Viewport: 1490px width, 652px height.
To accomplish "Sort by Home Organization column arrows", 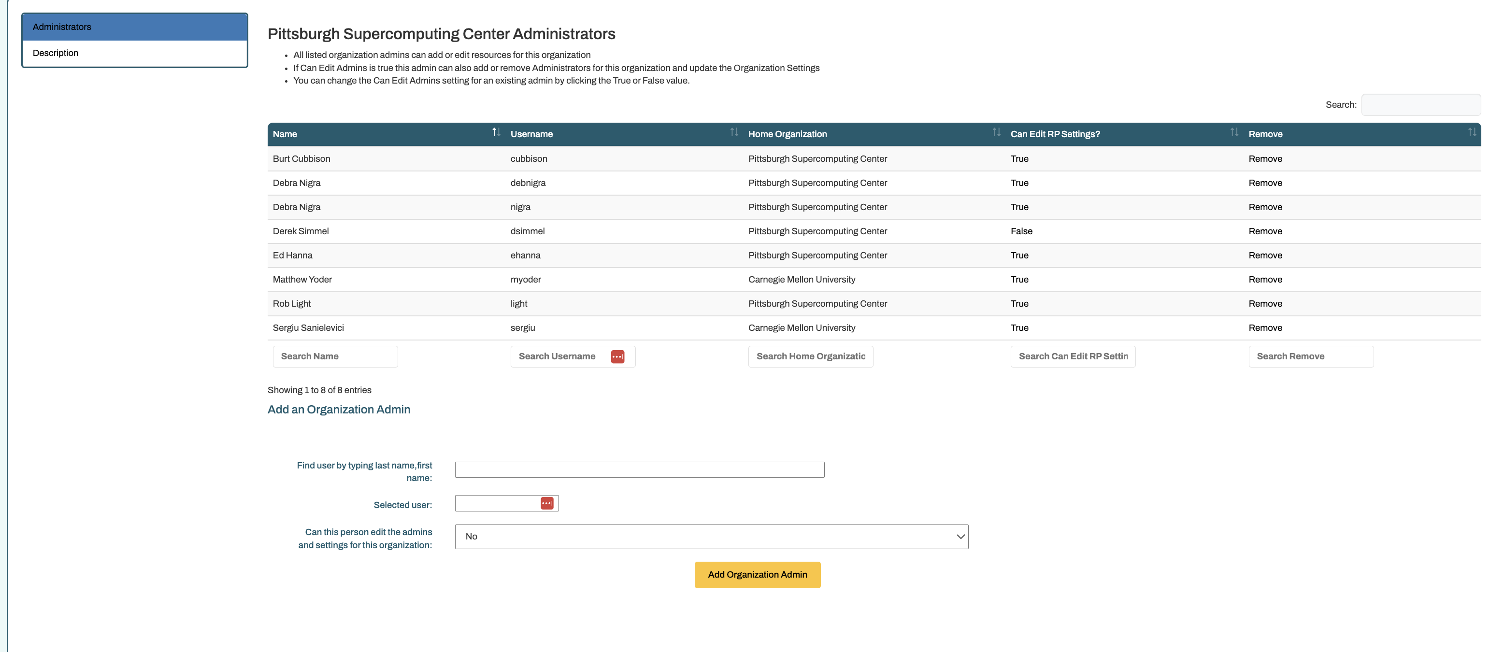I will (x=996, y=132).
